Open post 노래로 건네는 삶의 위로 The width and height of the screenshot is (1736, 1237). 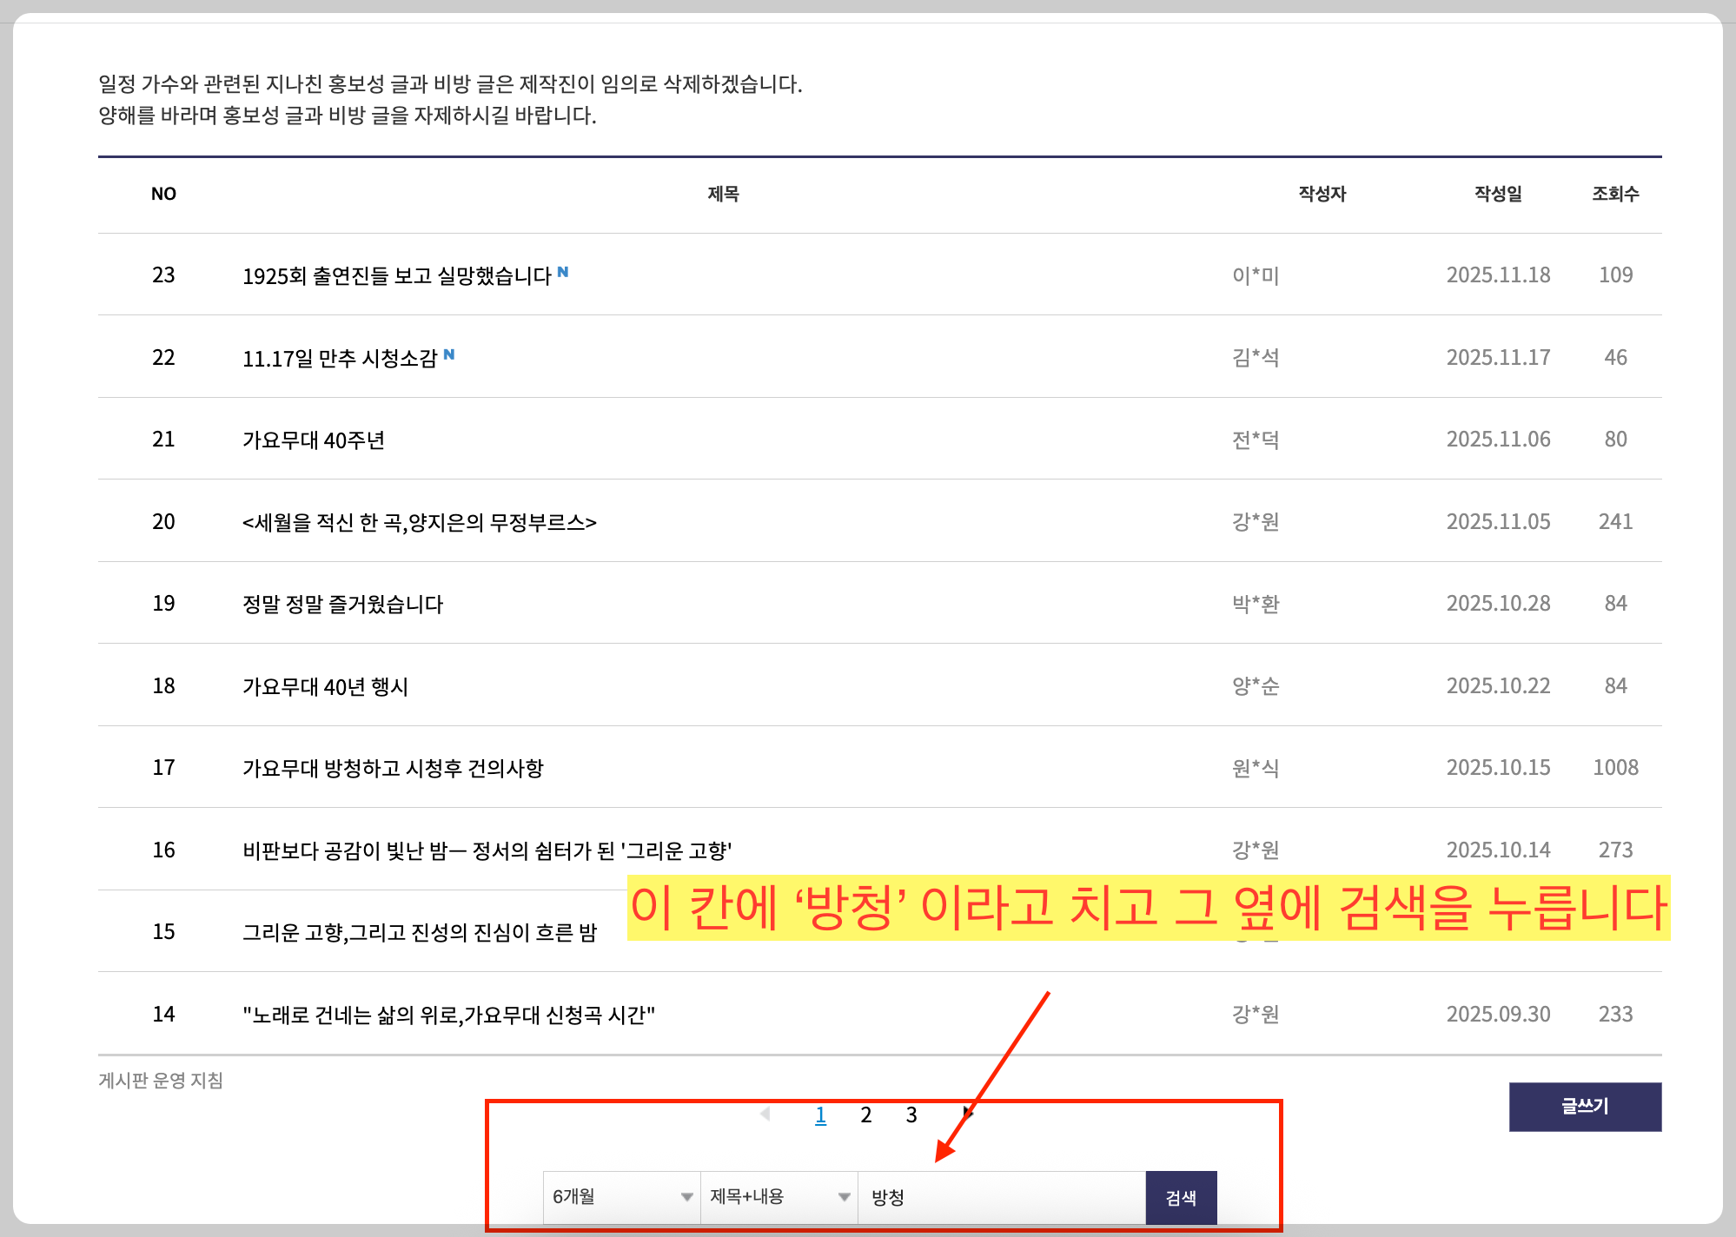pyautogui.click(x=448, y=1015)
